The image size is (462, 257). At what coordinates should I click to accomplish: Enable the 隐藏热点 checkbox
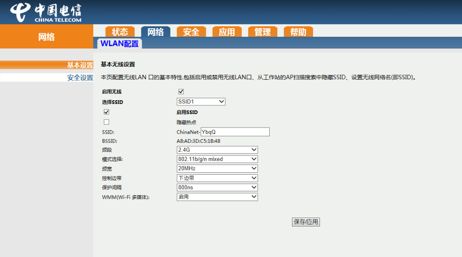pyautogui.click(x=106, y=122)
